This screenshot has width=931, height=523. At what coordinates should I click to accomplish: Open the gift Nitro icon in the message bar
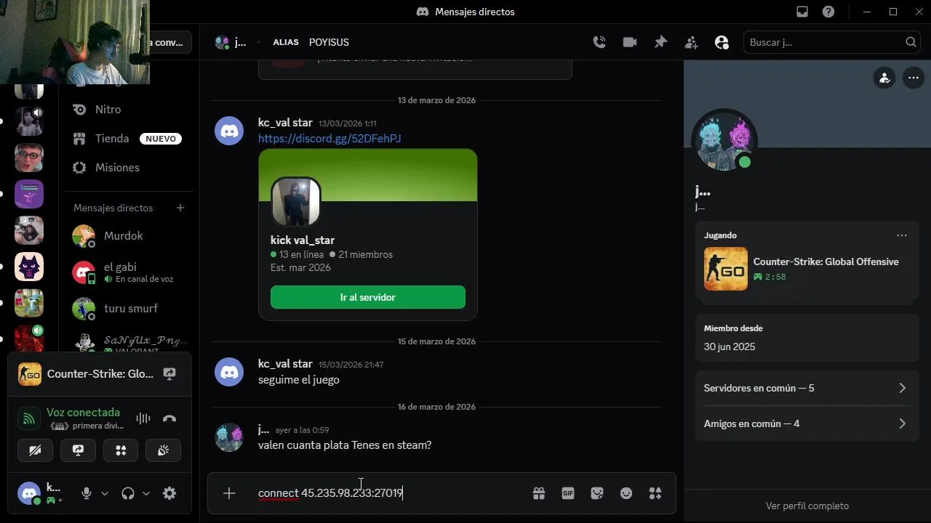tap(539, 493)
